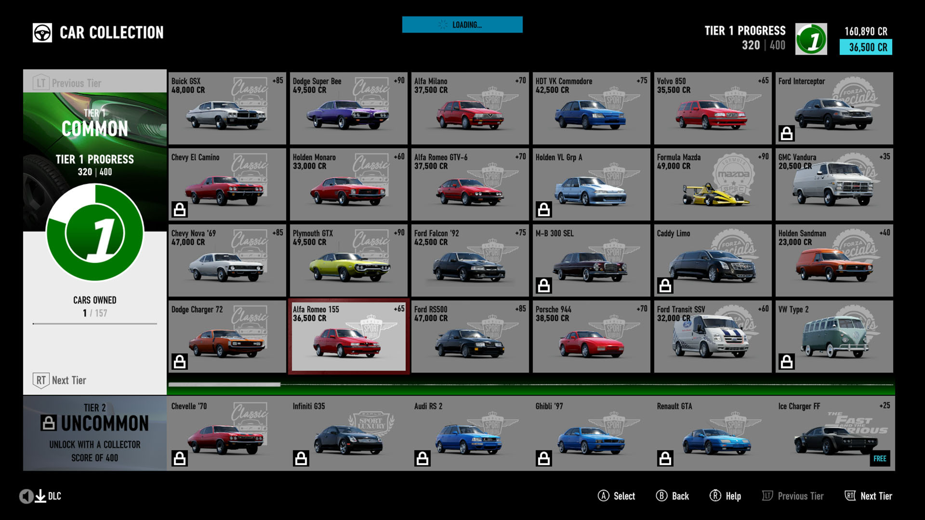Select the GMC Vandura car tile

[x=834, y=184]
